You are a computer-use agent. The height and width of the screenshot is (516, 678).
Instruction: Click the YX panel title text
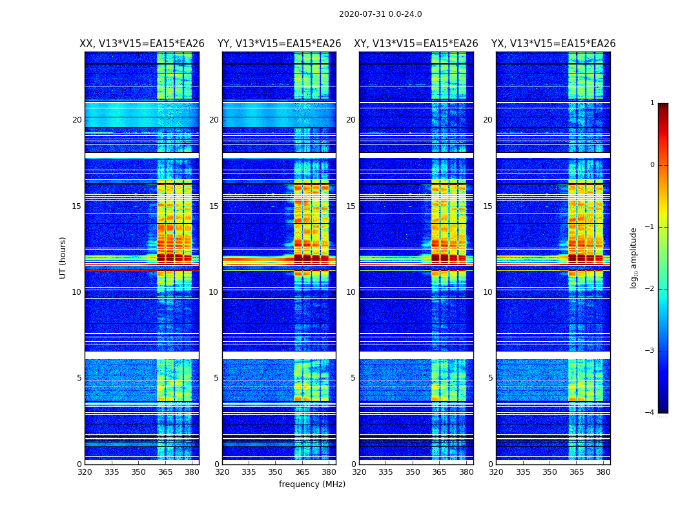(x=553, y=44)
